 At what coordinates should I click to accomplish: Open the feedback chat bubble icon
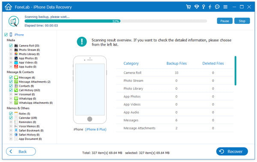tap(217, 7)
